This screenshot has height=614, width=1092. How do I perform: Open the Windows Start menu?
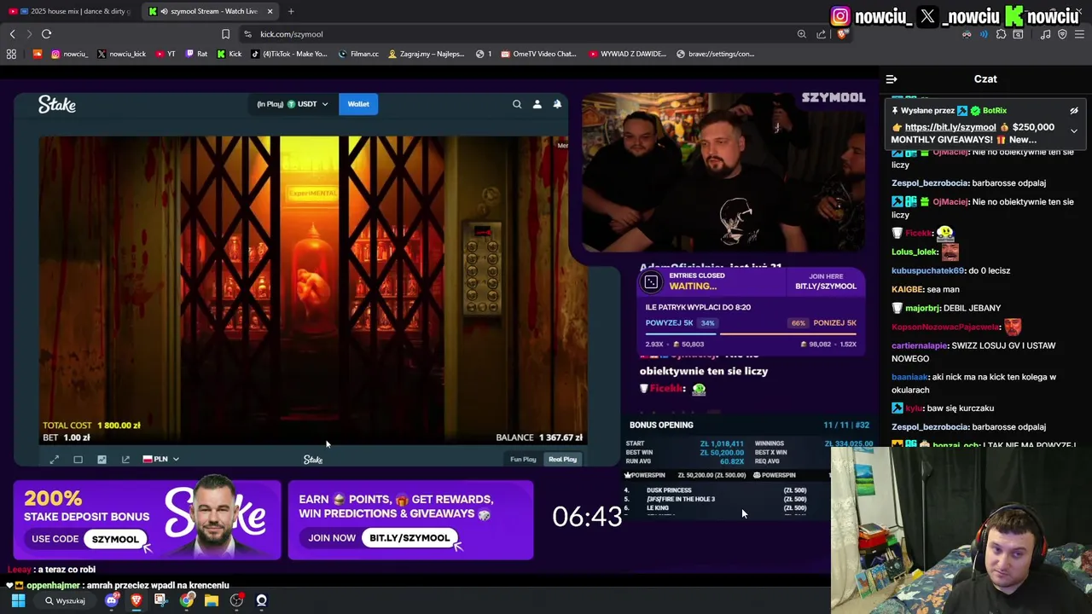point(18,600)
